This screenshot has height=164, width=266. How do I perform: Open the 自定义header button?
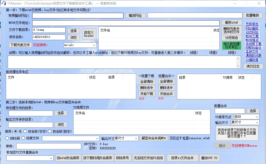(89, 34)
